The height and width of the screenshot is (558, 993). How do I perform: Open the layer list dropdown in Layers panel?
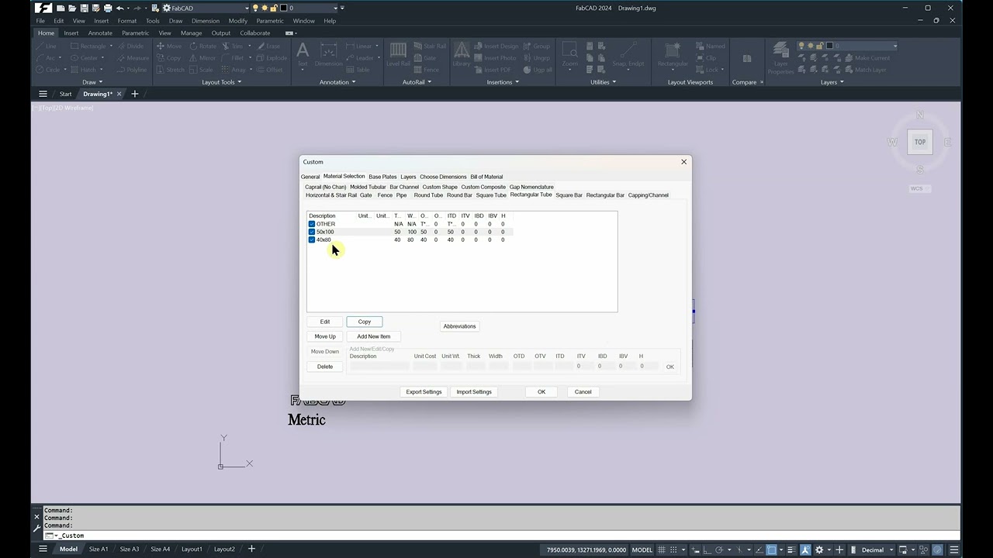point(894,46)
